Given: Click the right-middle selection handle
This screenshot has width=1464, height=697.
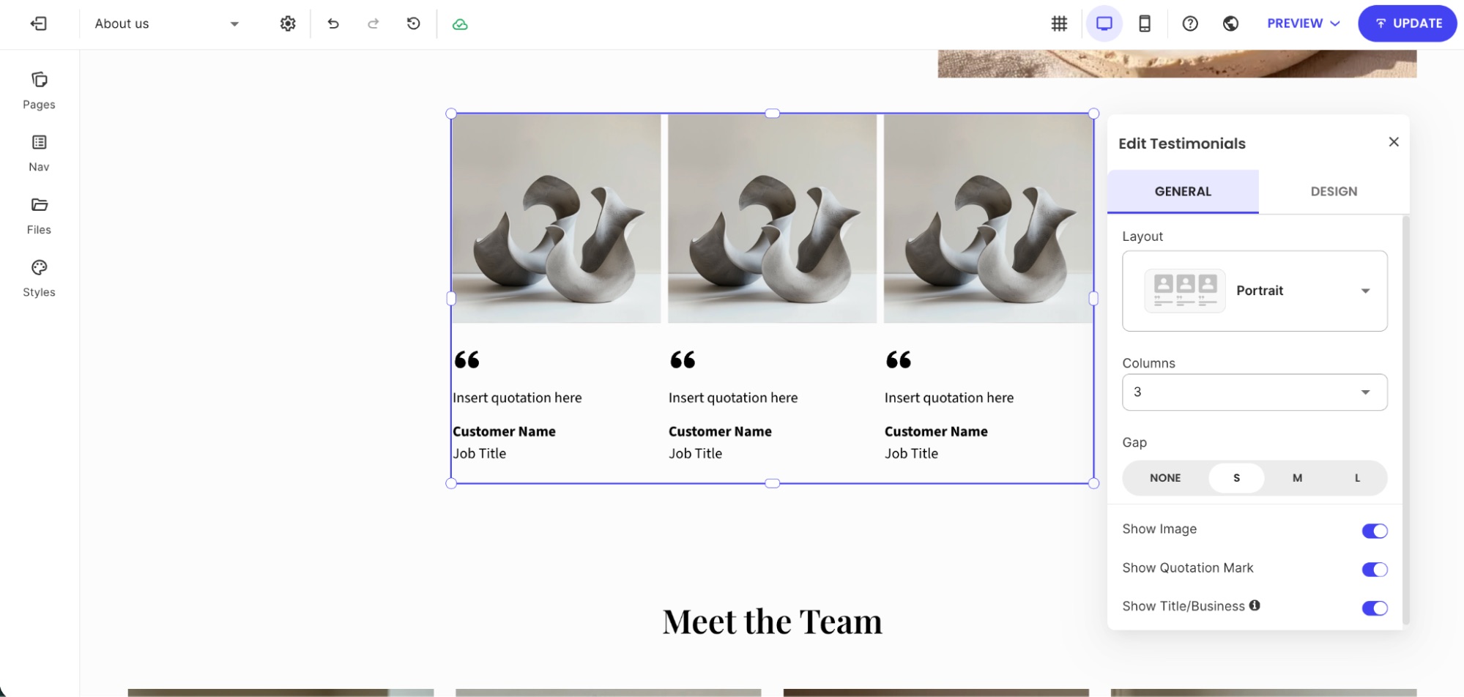Looking at the screenshot, I should coord(1093,299).
